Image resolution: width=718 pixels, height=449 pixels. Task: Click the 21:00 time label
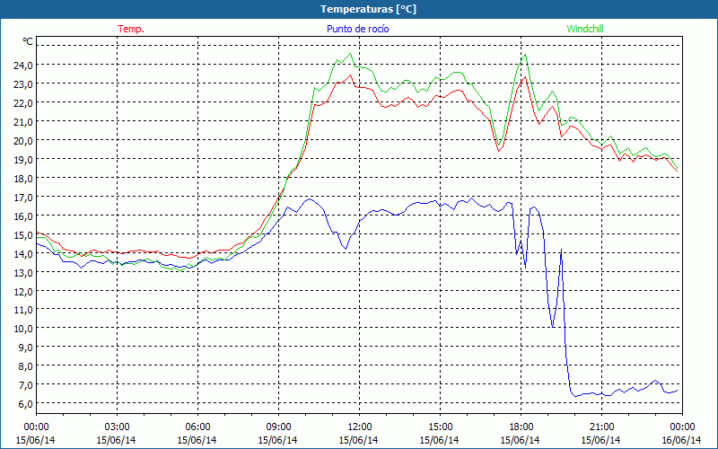tap(601, 427)
